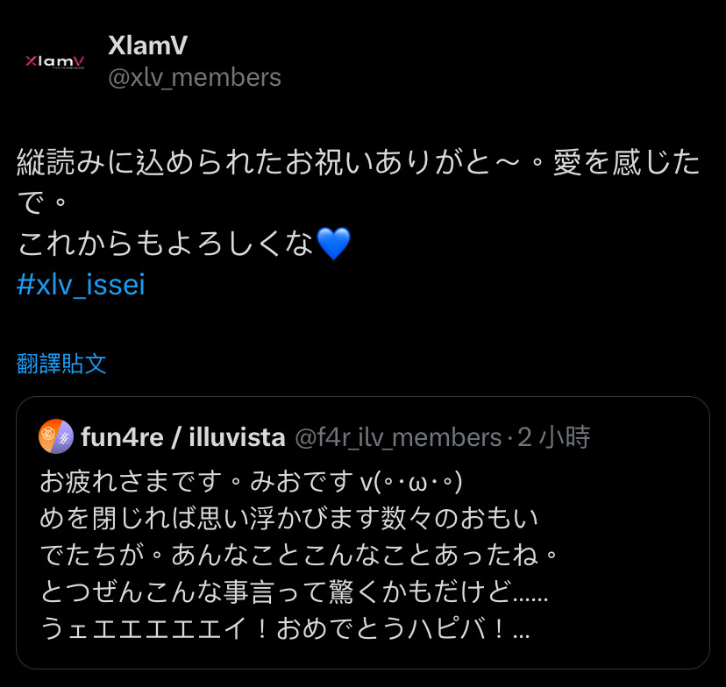726x687 pixels.
Task: Click the これからもよろしくな text line
Action: pos(166,244)
